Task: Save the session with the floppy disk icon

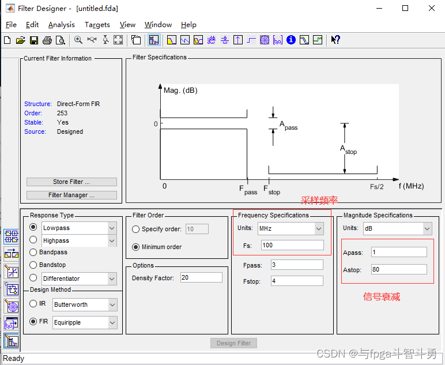Action: coord(34,40)
